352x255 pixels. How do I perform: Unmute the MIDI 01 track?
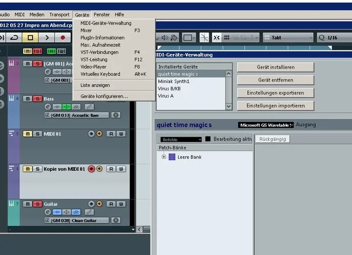[28, 134]
